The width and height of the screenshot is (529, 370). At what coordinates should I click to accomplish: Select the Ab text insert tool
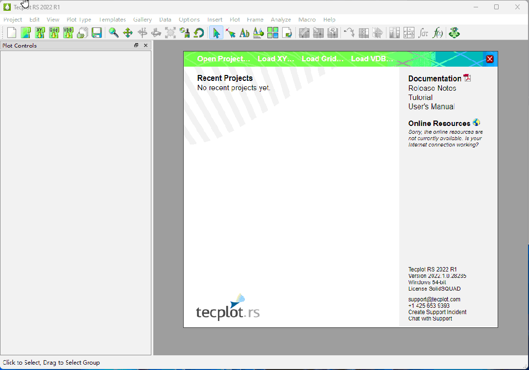[x=244, y=33]
